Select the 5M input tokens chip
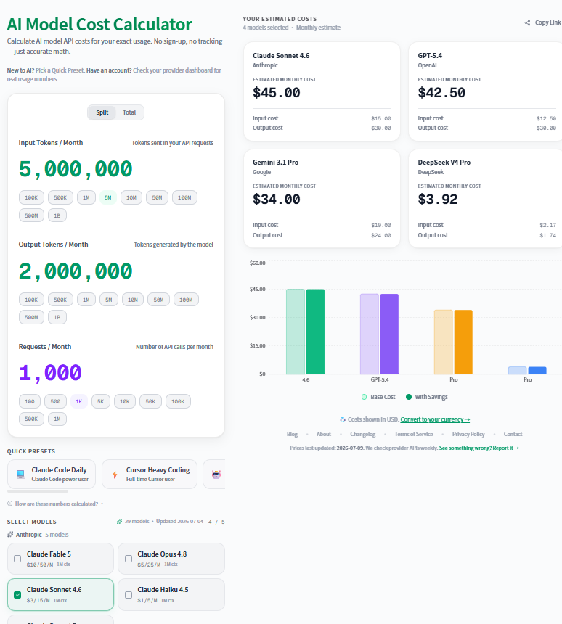 click(108, 197)
